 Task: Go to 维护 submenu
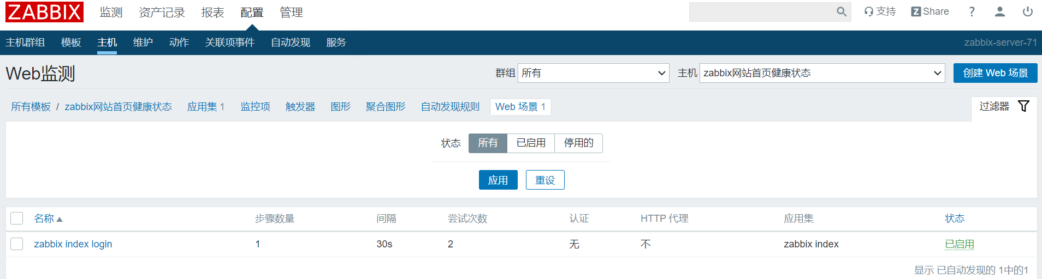pos(143,43)
